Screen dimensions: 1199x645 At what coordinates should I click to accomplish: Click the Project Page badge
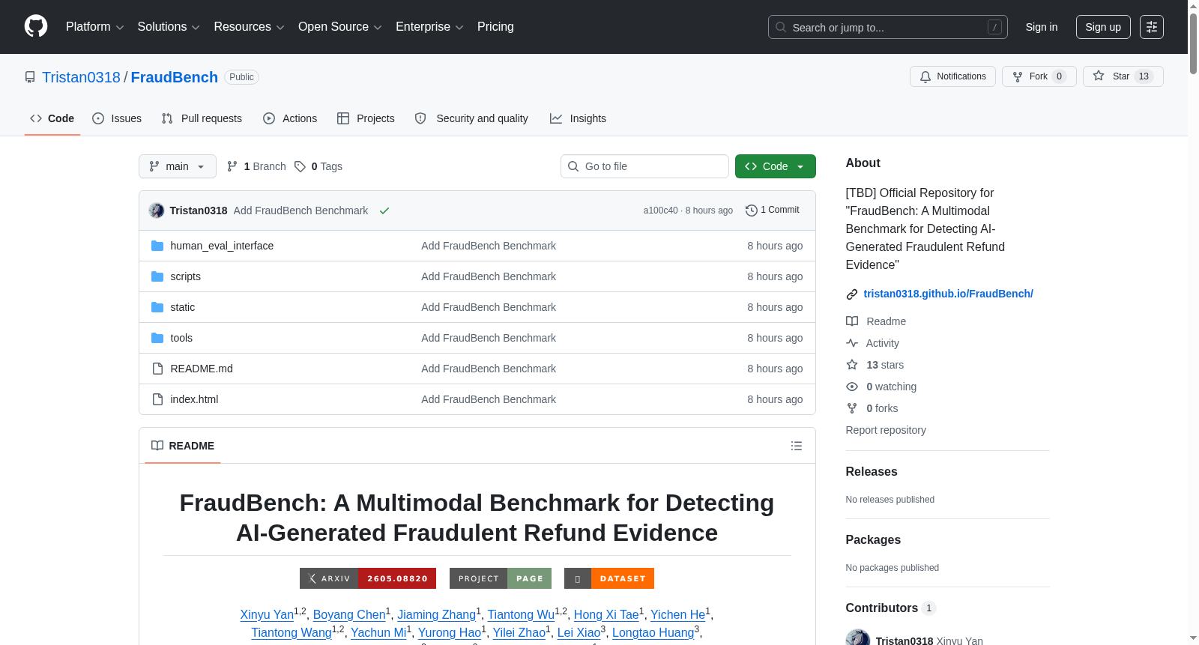click(x=501, y=578)
